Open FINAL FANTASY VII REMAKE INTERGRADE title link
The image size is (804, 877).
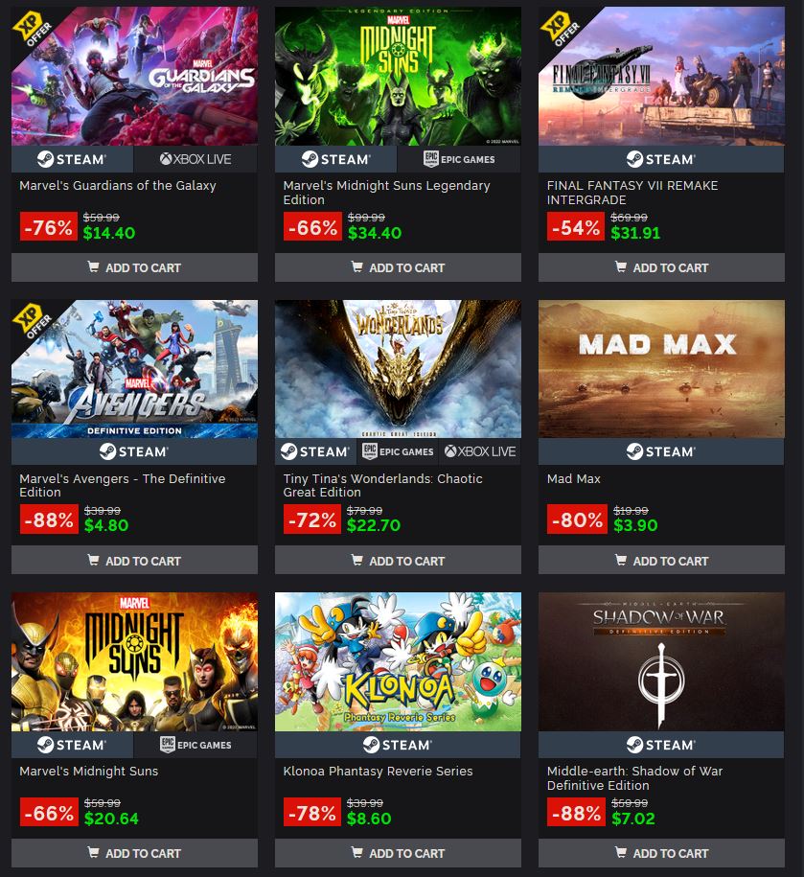[x=632, y=193]
